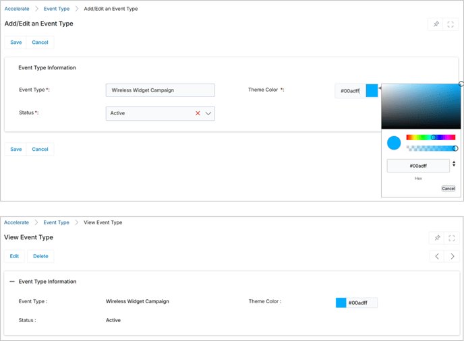Open Accelerate breadcrumb in top panel
Image resolution: width=464 pixels, height=341 pixels.
pyautogui.click(x=17, y=9)
